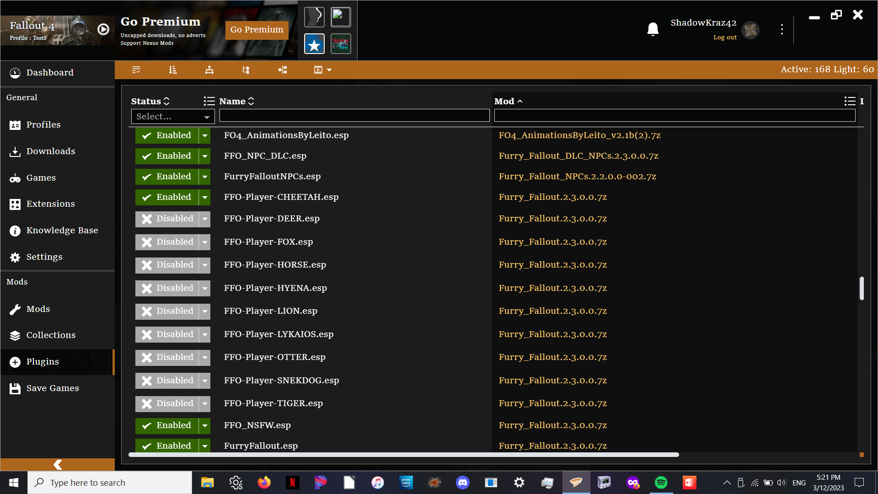Toggle Enabled status for FFO_NPC_DLC.esp
Image resolution: width=878 pixels, height=494 pixels.
coord(167,156)
